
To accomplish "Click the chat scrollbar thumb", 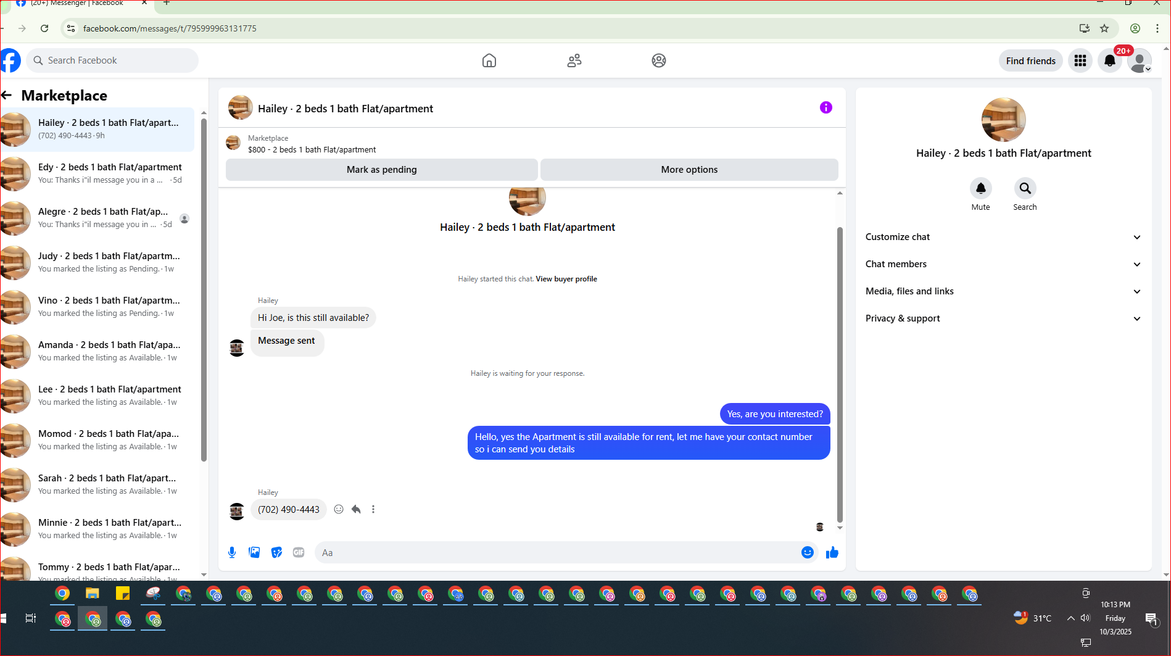I will click(840, 374).
